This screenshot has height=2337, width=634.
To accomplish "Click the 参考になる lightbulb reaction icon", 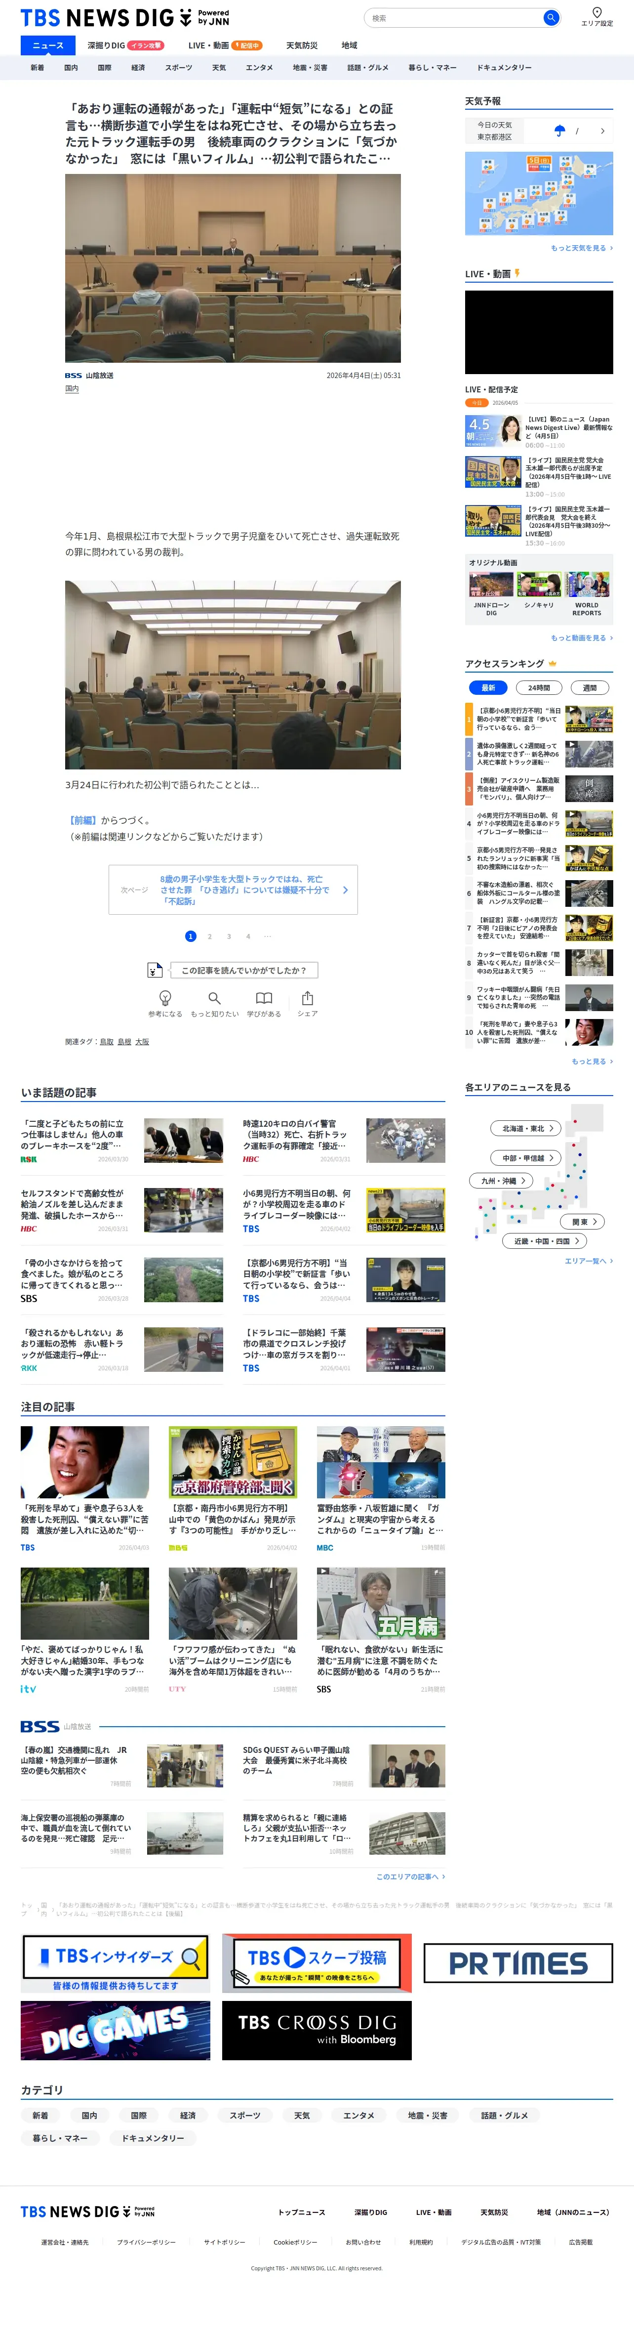I will 165,998.
